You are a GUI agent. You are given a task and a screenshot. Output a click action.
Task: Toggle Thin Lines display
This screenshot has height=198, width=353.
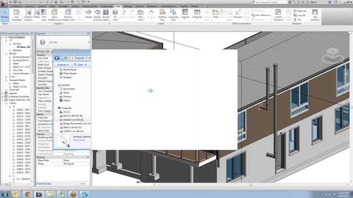44,15
